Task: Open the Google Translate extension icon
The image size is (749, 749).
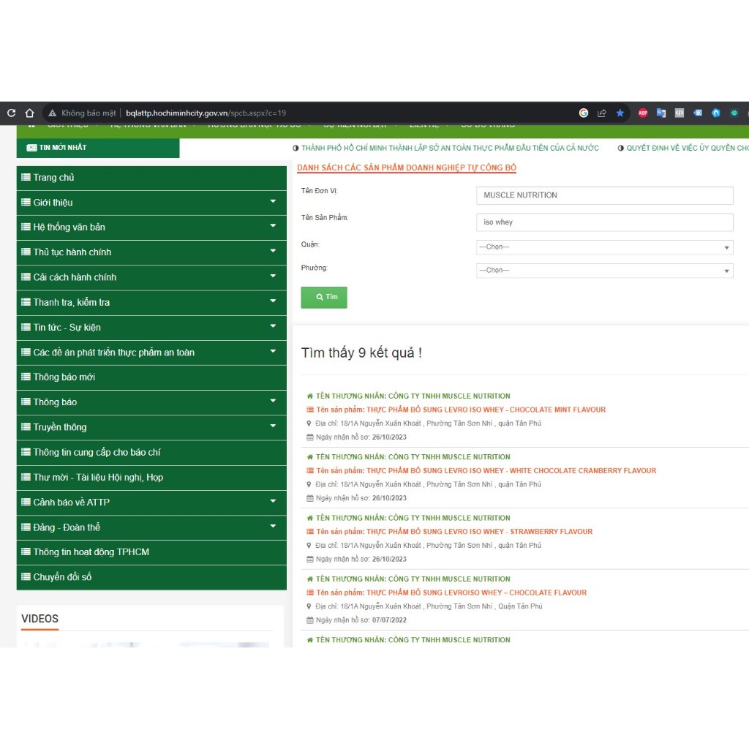Action: [661, 113]
